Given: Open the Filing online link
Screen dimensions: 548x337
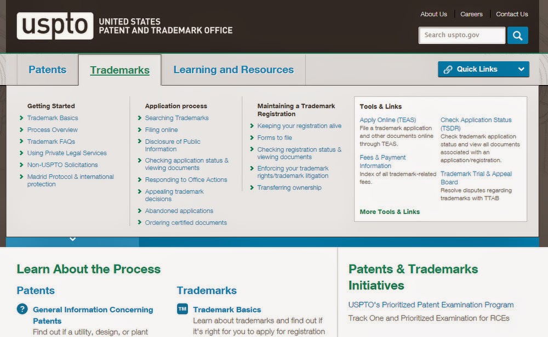Looking at the screenshot, I should point(161,130).
